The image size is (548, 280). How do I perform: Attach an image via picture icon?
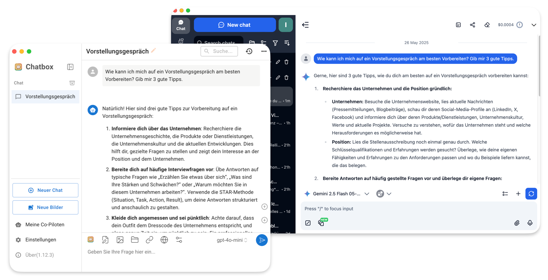[120, 240]
